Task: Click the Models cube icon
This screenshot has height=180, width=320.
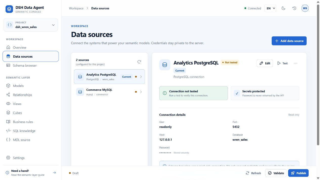Action: point(8,86)
